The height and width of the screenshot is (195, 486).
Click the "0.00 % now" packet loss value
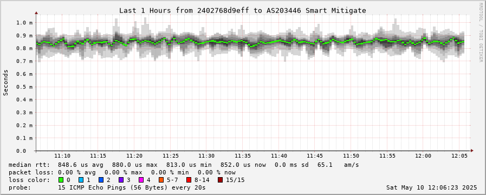tap(217, 172)
